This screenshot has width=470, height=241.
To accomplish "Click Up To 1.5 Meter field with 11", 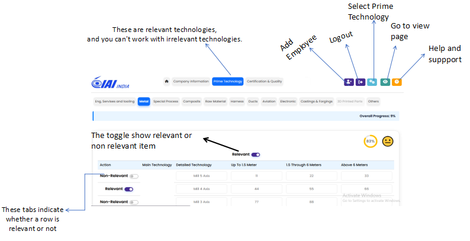I will click(x=256, y=176).
